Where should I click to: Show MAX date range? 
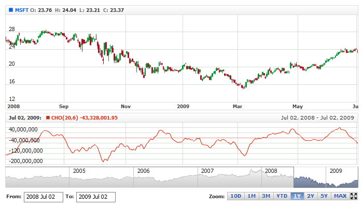pyautogui.click(x=340, y=196)
